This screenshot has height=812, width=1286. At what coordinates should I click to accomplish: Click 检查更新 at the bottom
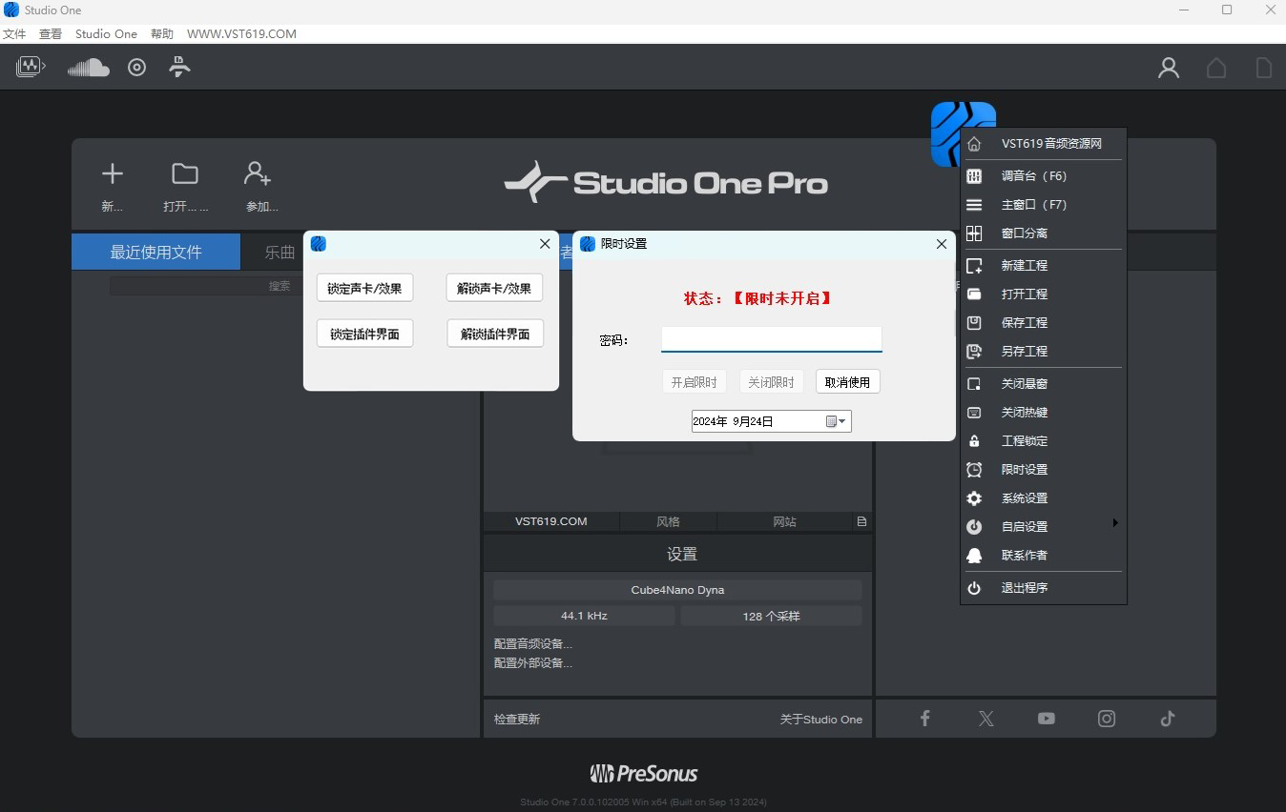(516, 719)
